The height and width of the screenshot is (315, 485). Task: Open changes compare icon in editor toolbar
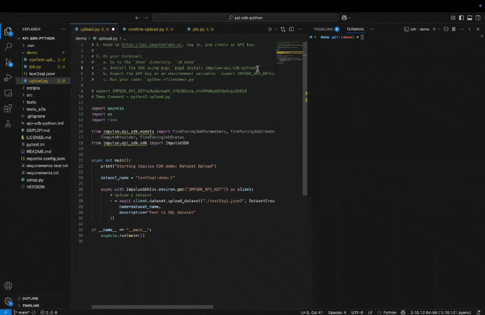[283, 29]
